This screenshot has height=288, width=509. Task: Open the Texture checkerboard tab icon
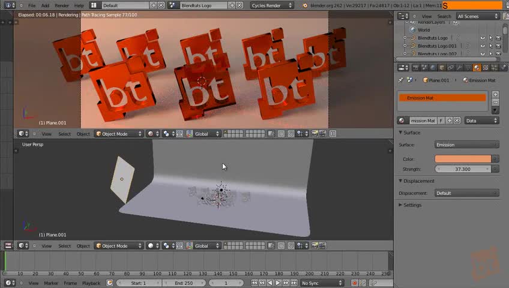pyautogui.click(x=486, y=67)
